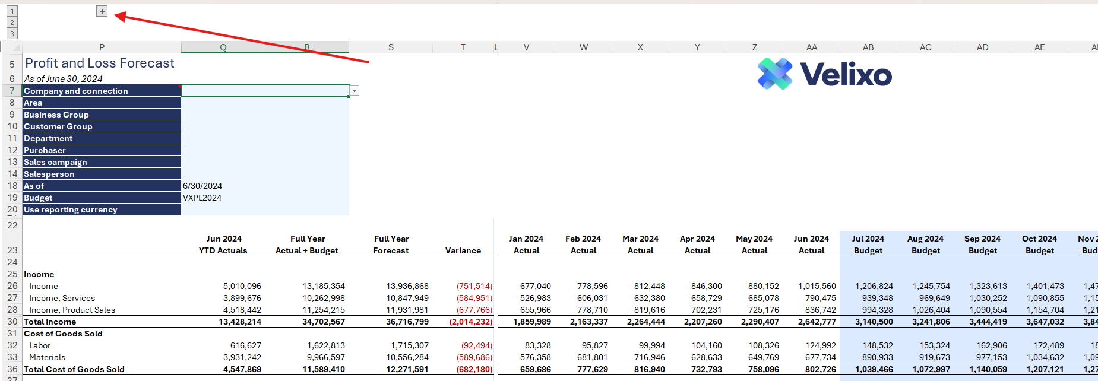Click outline level 1 button

12,11
